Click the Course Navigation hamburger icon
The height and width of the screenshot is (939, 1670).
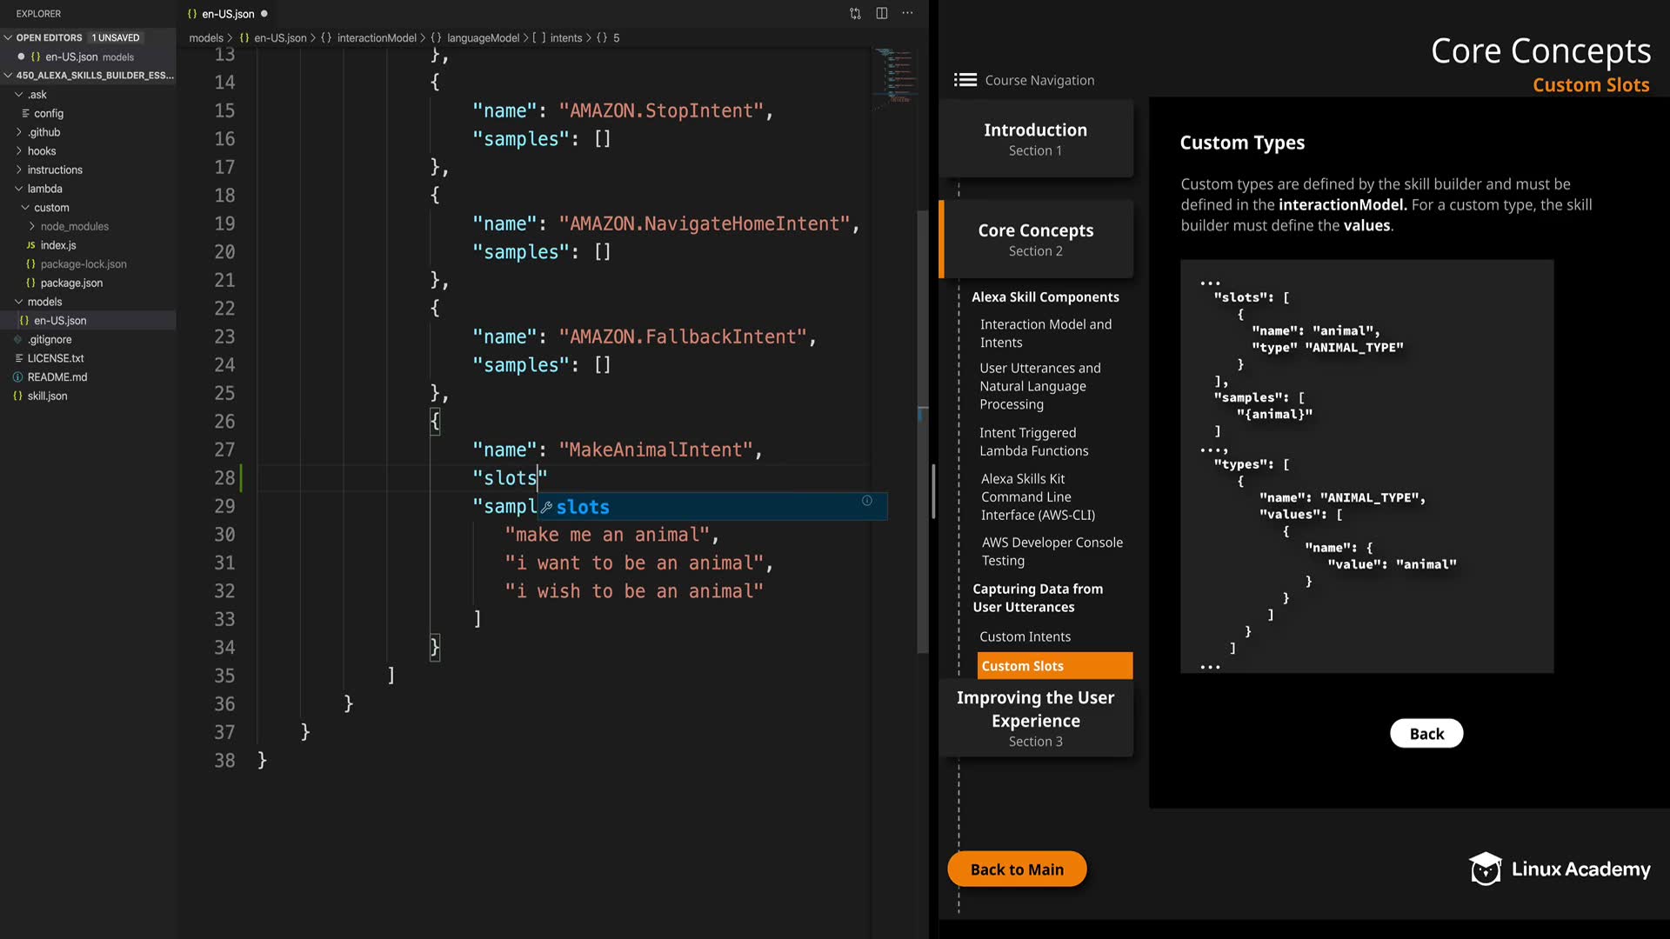click(965, 80)
